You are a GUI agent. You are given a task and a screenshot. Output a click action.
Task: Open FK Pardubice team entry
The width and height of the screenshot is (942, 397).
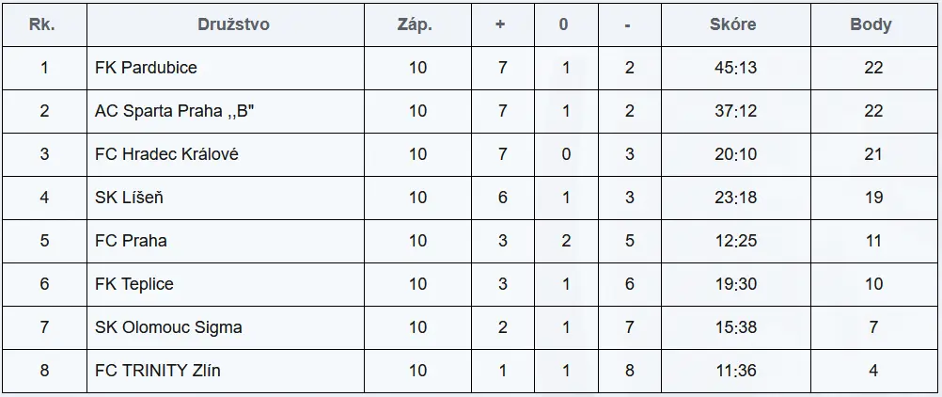[x=146, y=68]
